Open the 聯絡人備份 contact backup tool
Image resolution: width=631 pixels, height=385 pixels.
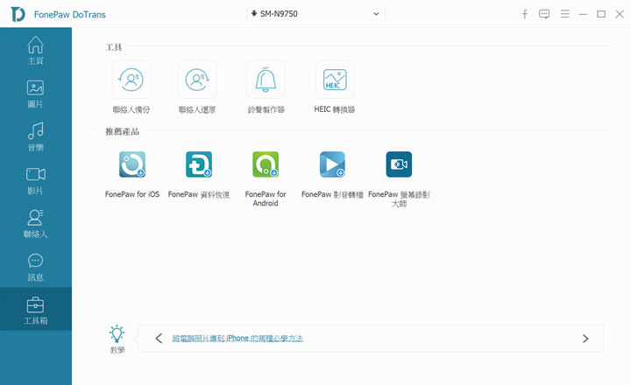point(131,80)
